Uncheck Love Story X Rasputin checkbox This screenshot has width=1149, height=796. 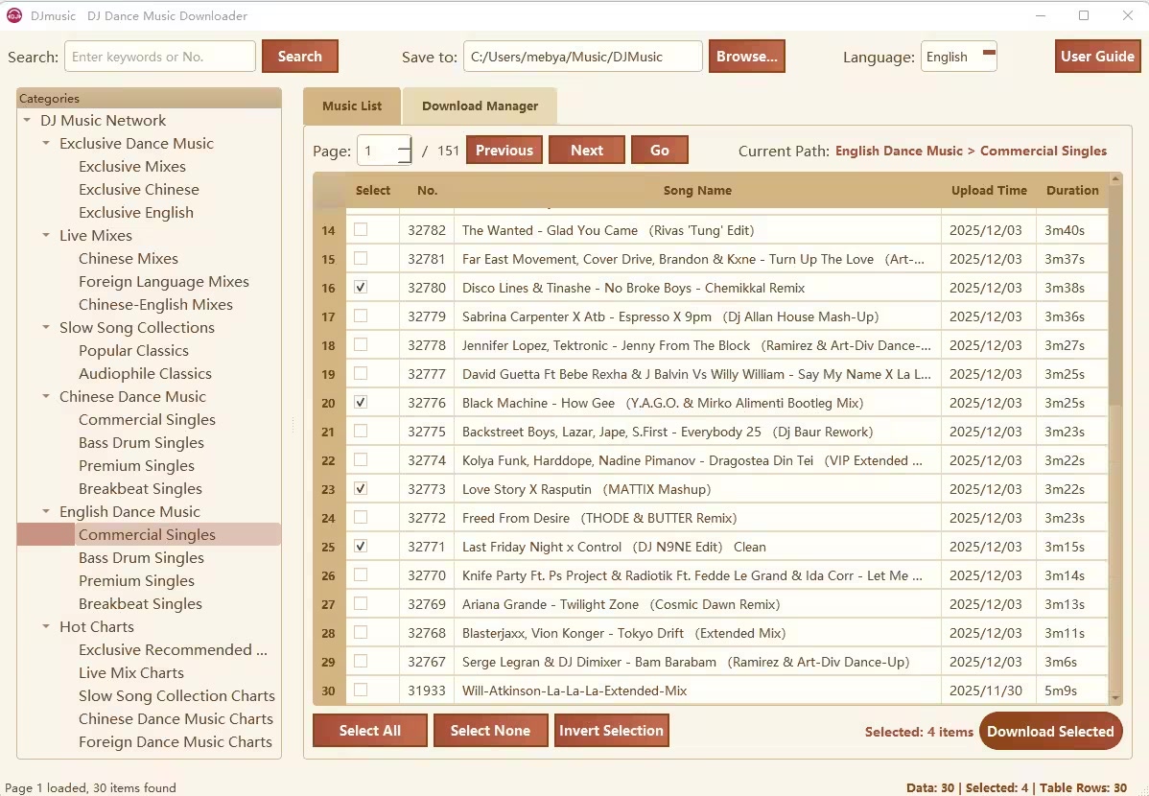coord(361,488)
